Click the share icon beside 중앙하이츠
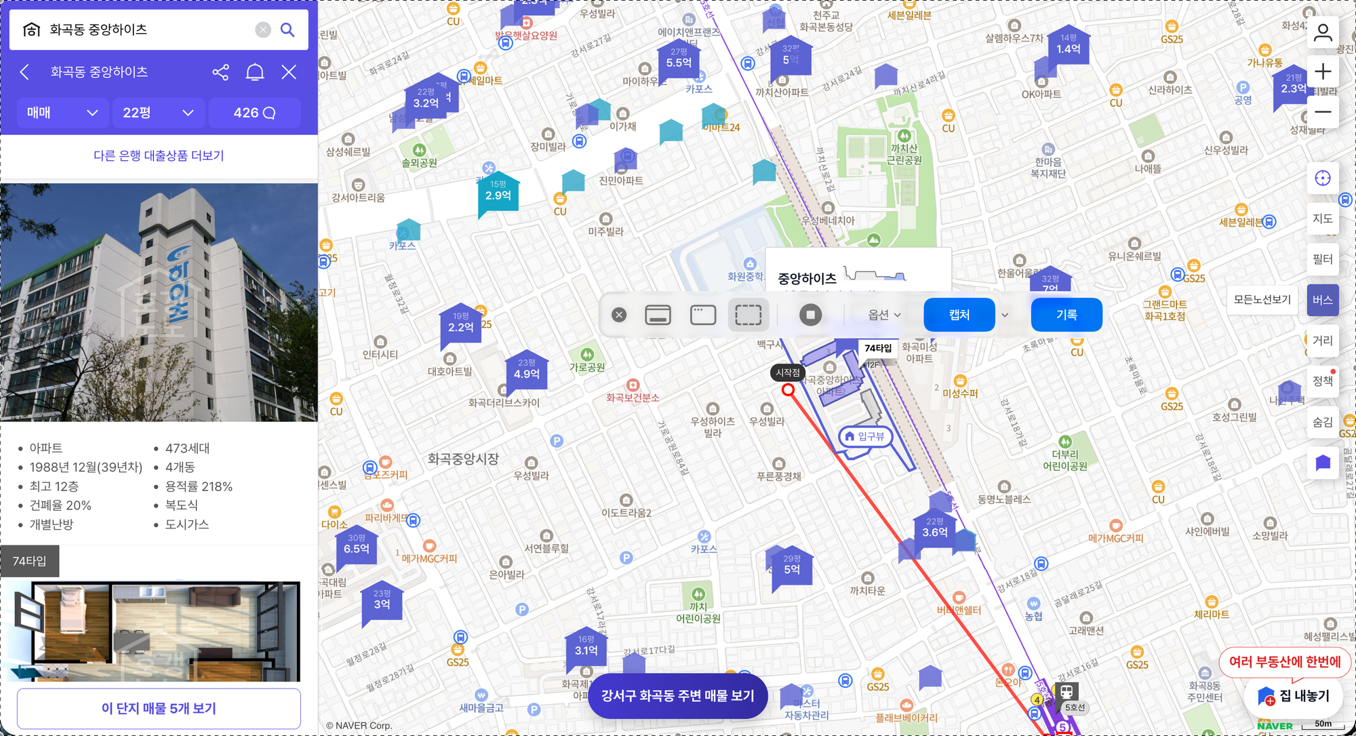Screen dimensions: 1356x736 point(220,72)
